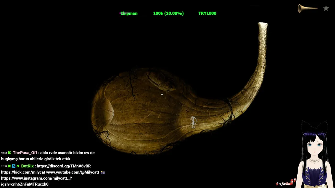This screenshot has height=188, width=335.
Task: Select the Kick badge beside ThePasa_Off
Action: coord(9,153)
